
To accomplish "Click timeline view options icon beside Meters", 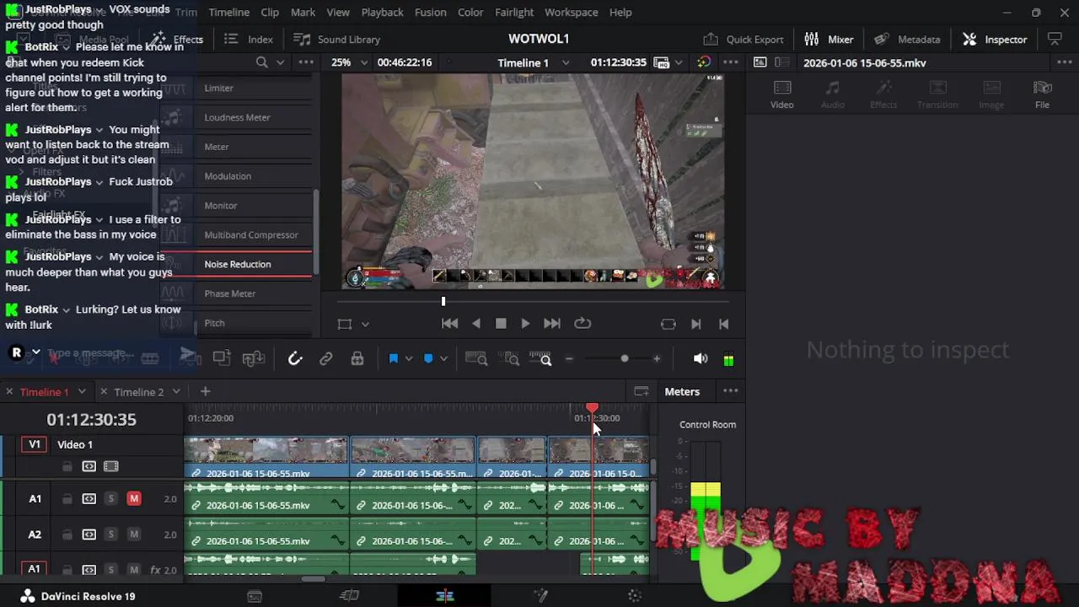I will [641, 391].
